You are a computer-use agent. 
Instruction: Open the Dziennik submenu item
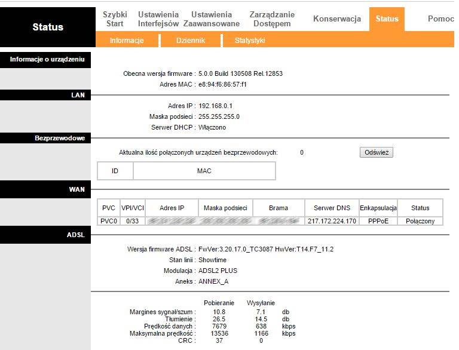click(191, 41)
